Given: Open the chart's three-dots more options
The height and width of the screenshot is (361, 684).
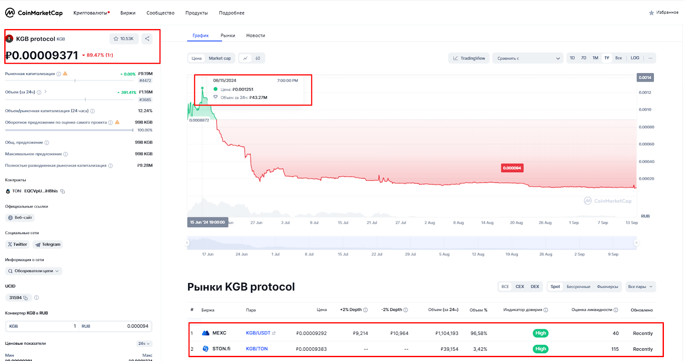Looking at the screenshot, I should [x=650, y=58].
